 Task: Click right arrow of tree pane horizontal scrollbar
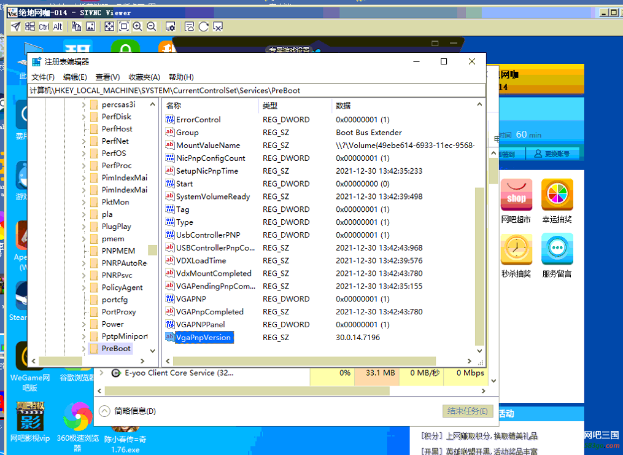[142, 361]
